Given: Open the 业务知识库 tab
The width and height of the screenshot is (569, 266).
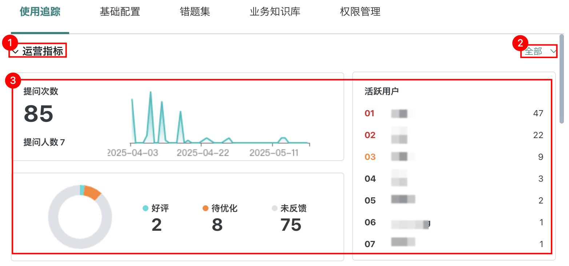Looking at the screenshot, I should (275, 12).
